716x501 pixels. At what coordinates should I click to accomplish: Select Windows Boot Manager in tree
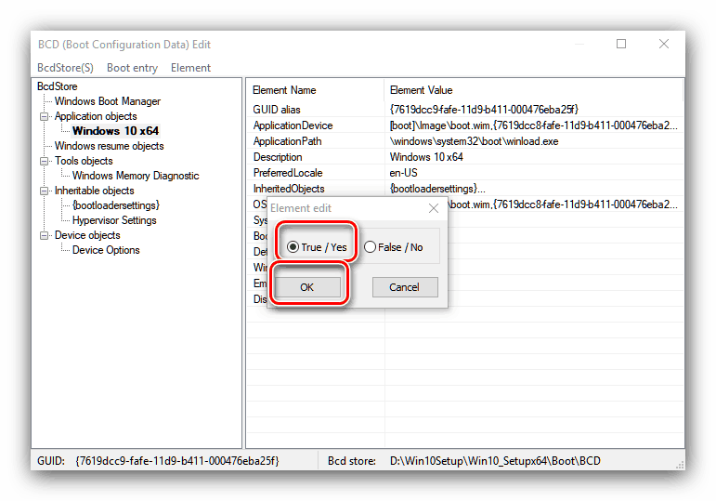[x=108, y=101]
